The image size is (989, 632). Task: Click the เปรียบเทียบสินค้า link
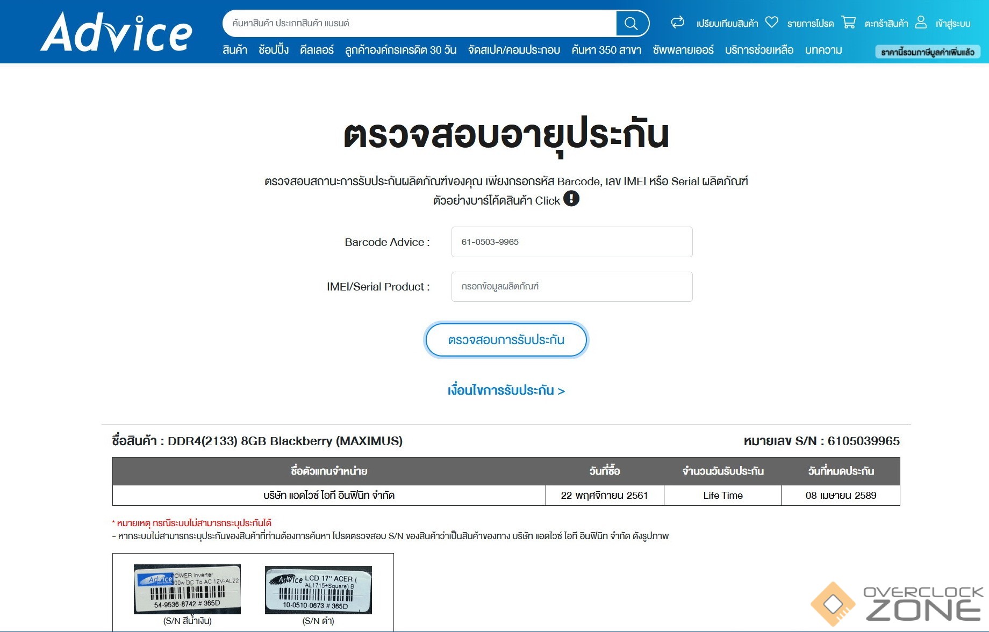tap(727, 24)
